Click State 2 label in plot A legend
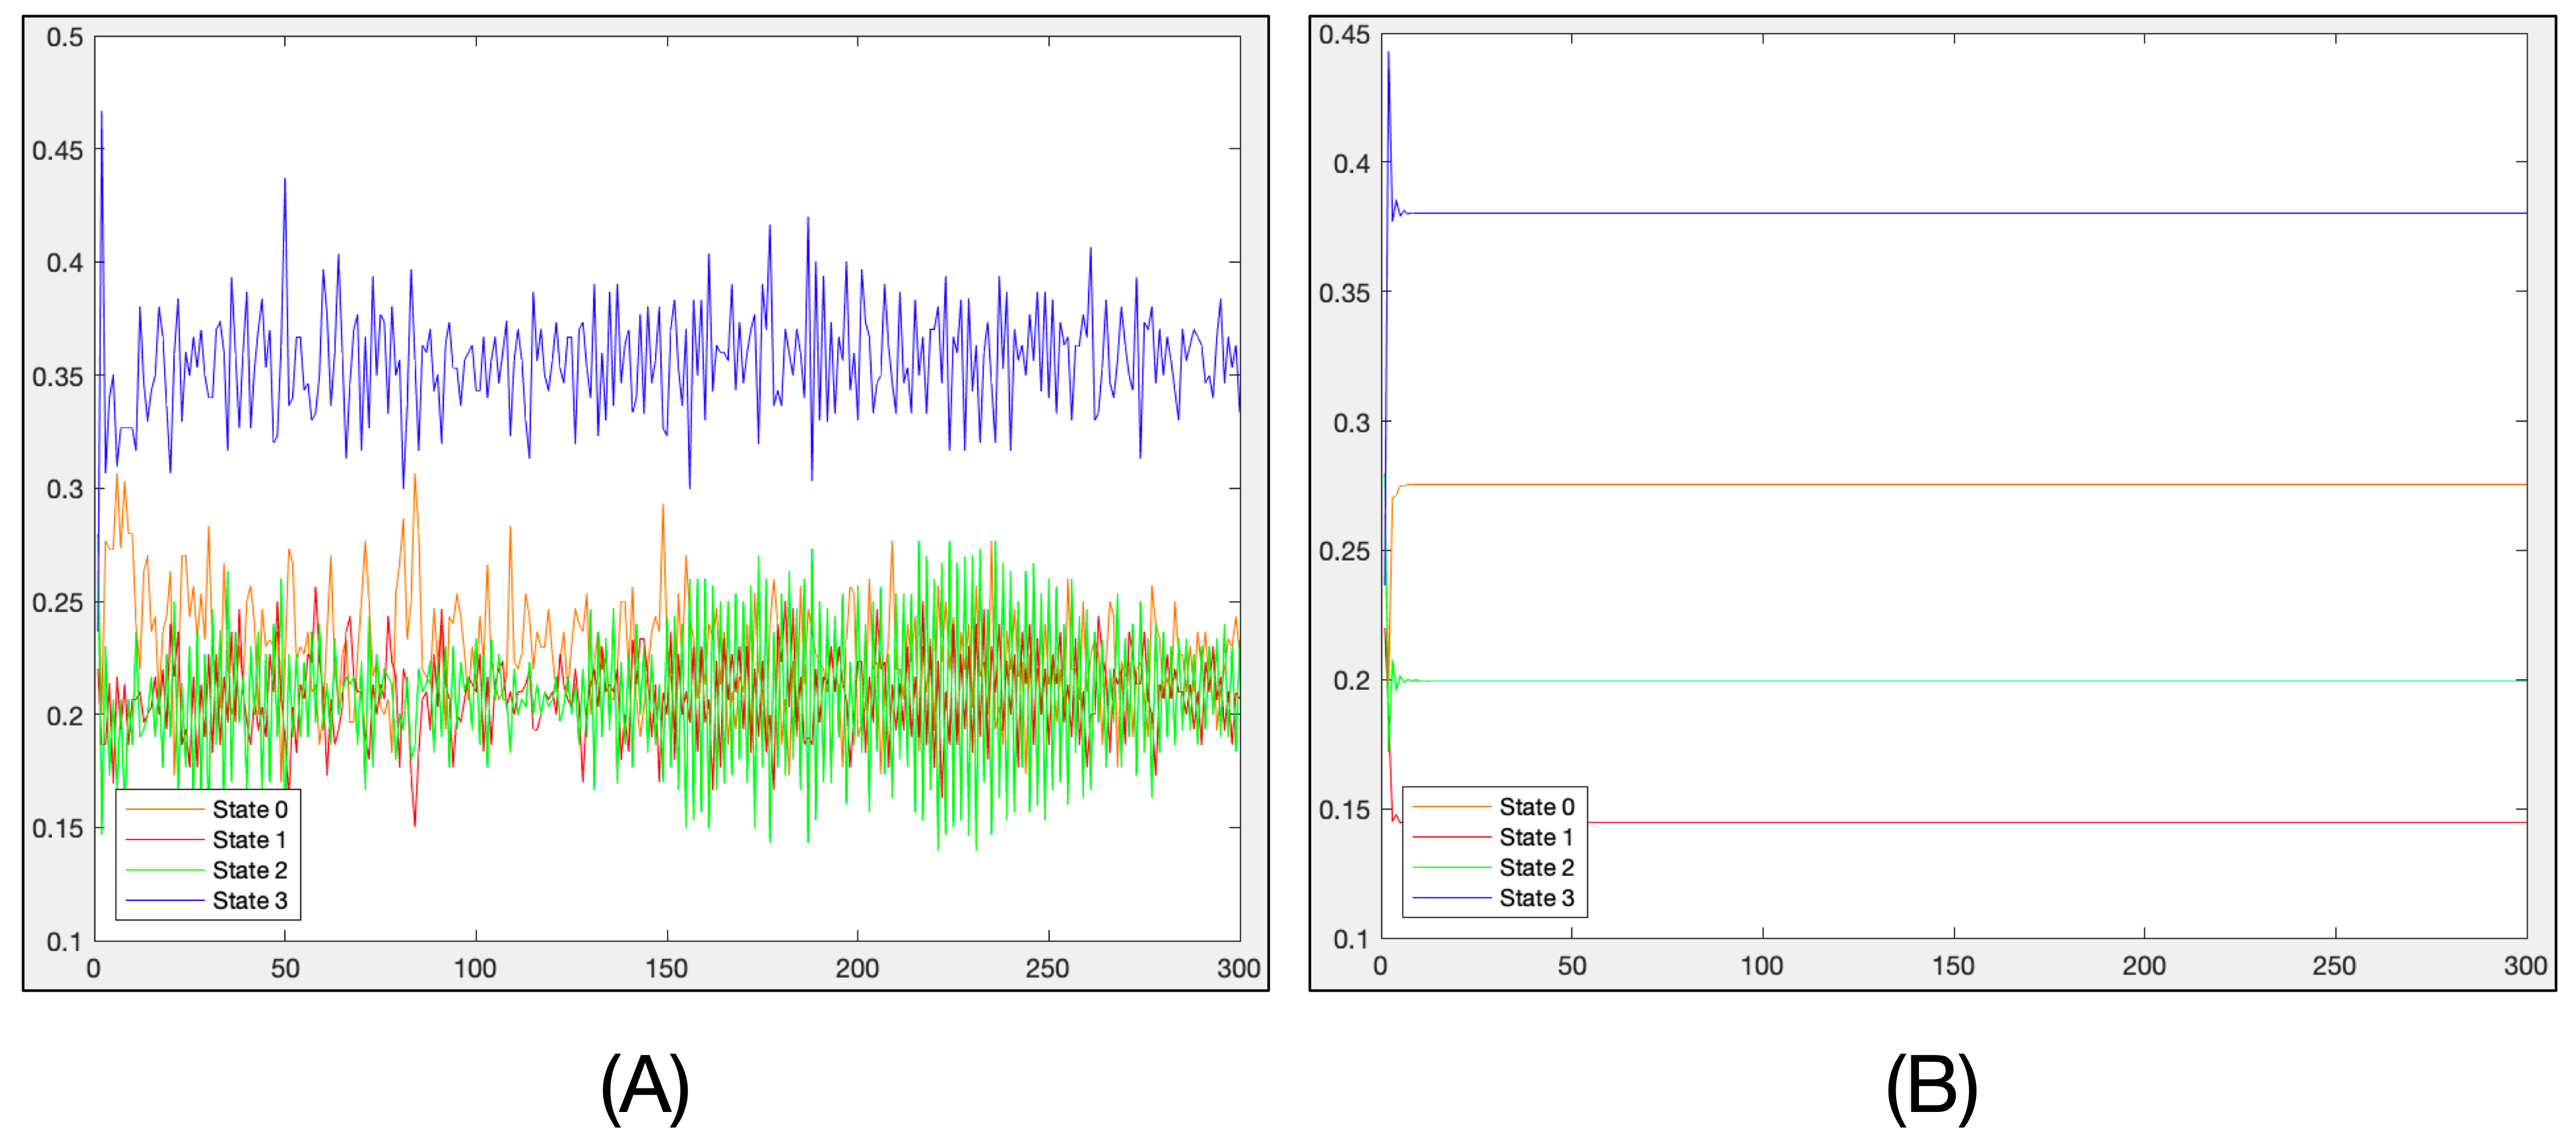2576x1143 pixels. pos(250,870)
